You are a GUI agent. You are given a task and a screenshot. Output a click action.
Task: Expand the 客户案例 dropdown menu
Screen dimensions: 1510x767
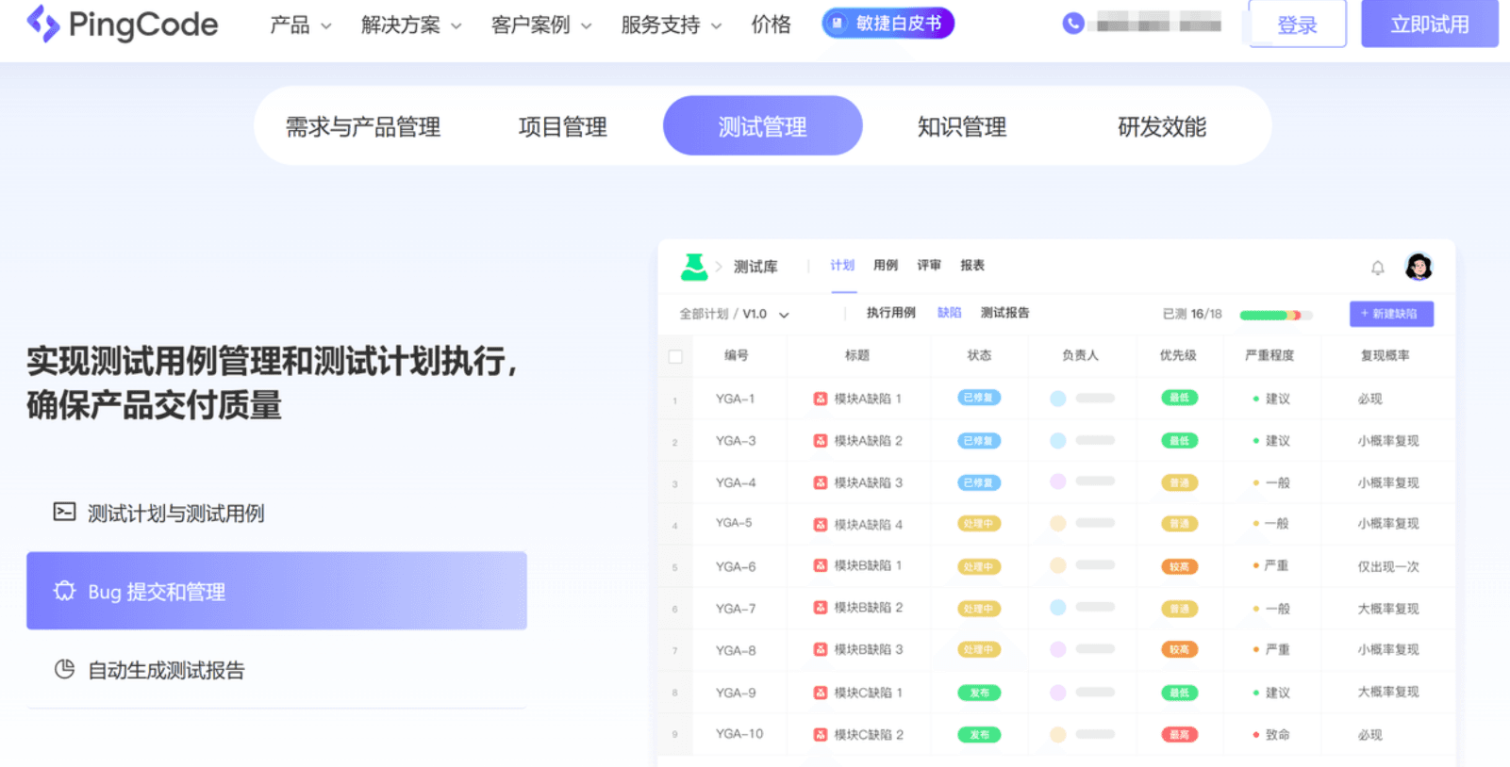coord(541,25)
